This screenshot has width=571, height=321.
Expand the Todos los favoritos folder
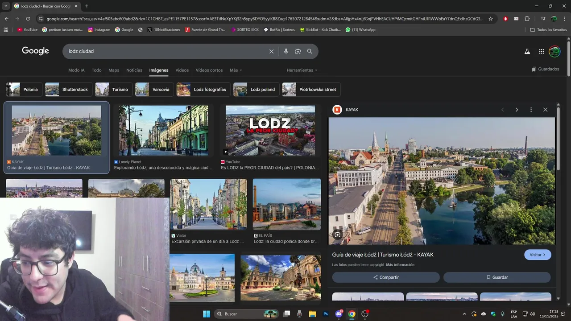click(548, 30)
